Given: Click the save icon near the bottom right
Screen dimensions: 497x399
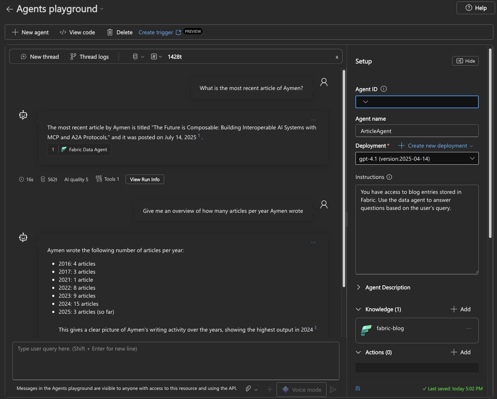Looking at the screenshot, I should pos(358,388).
